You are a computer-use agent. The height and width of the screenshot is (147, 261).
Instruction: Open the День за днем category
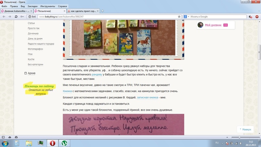[x=35, y=38]
